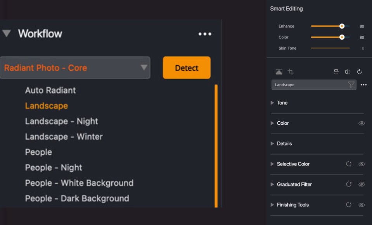
Task: Toggle visibility of the Color section
Action: click(x=362, y=123)
